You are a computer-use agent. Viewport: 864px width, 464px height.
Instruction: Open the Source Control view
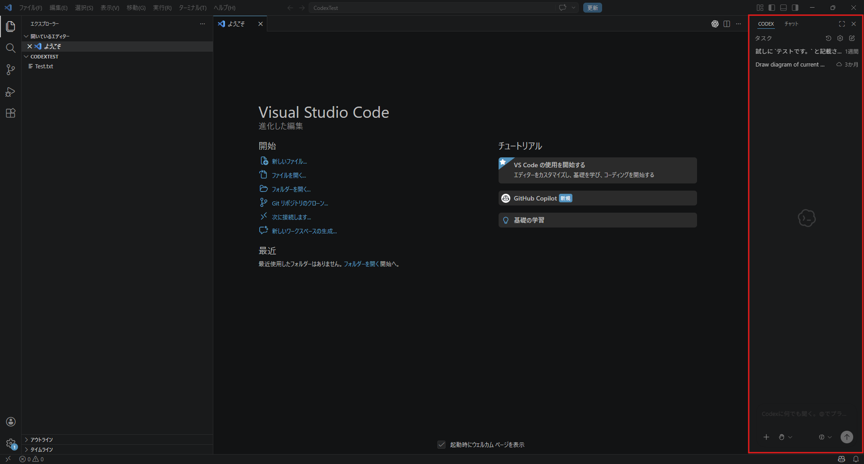pos(10,70)
